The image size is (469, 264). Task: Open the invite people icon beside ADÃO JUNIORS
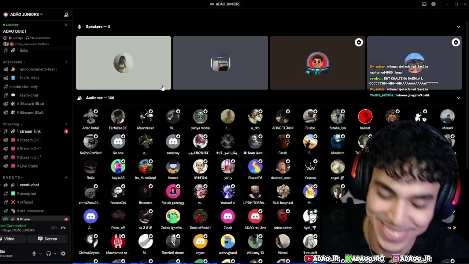tap(67, 15)
